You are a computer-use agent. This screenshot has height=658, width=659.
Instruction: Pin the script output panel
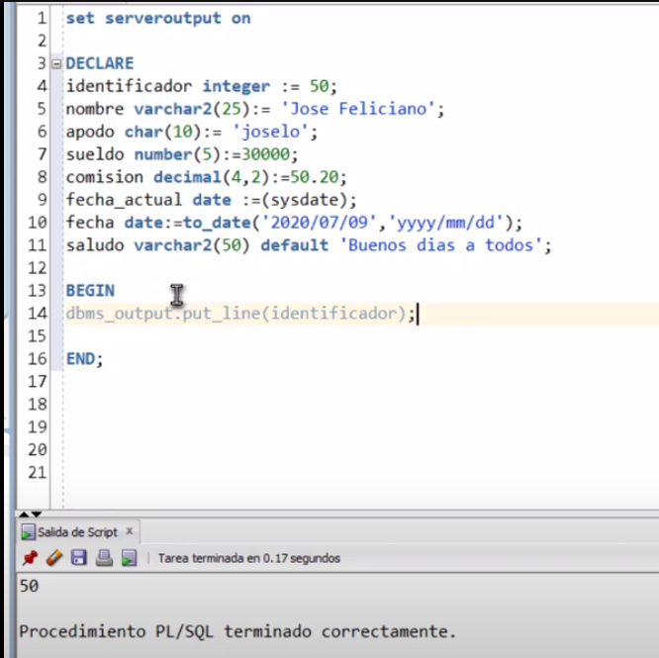pos(30,558)
